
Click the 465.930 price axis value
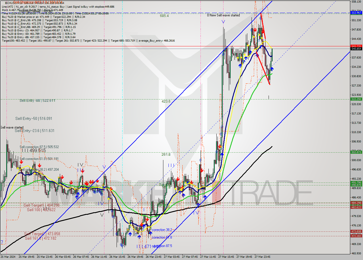tap(356, 253)
